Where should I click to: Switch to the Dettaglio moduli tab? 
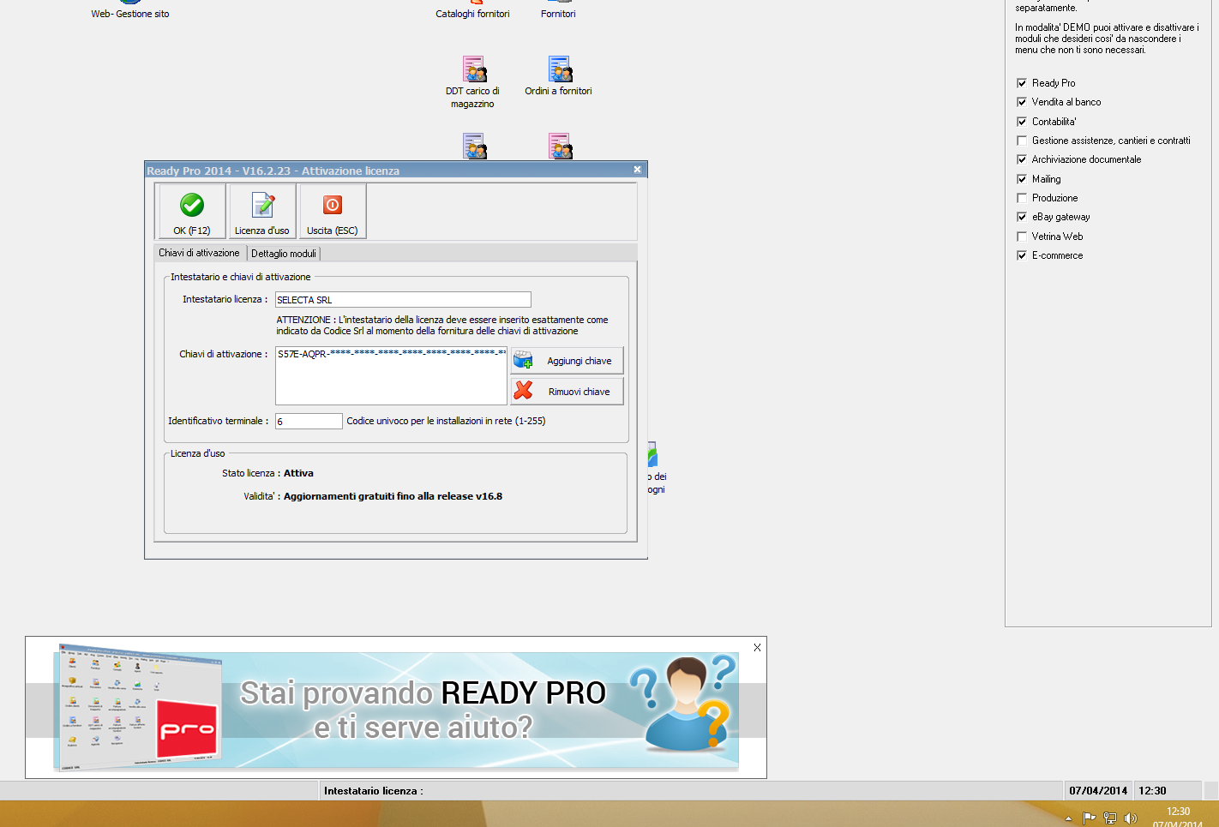tap(284, 254)
